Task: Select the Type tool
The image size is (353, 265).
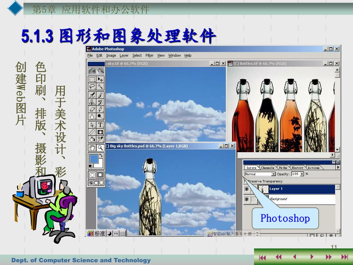Action: (x=100, y=125)
